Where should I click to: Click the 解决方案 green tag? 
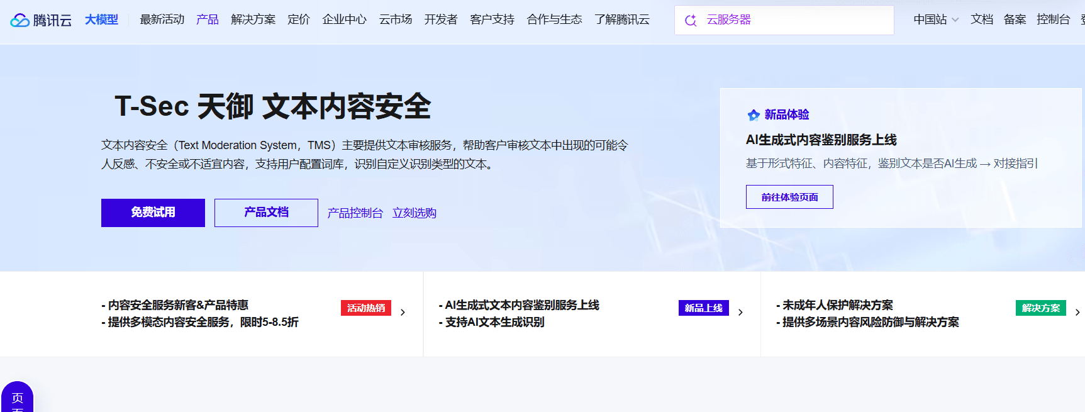pyautogui.click(x=1041, y=308)
